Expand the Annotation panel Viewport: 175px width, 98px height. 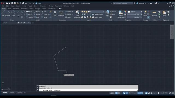tap(63, 20)
